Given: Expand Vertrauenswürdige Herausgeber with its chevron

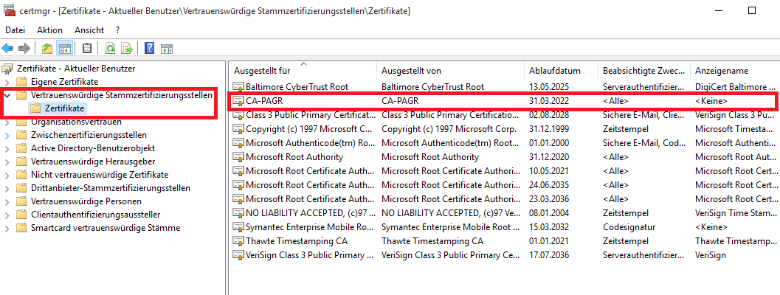Looking at the screenshot, I should click(x=7, y=162).
